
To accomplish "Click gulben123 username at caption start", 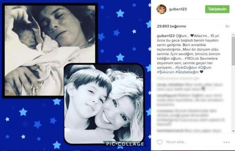I will pos(166,36).
